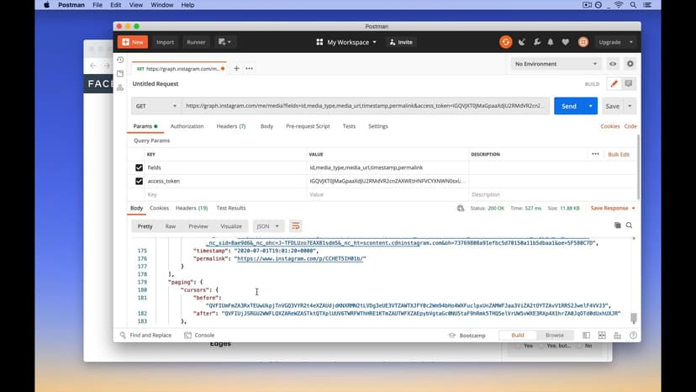Toggle the wrap lines icon beside JSON
Image resolution: width=696 pixels, height=392 pixels.
[x=296, y=226]
